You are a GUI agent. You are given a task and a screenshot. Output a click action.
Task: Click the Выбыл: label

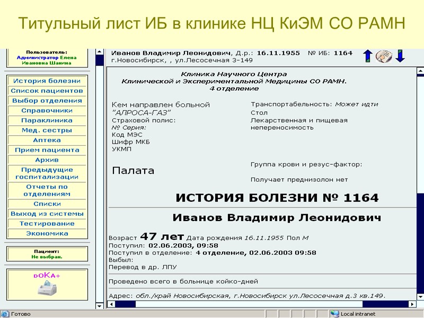[x=121, y=260]
